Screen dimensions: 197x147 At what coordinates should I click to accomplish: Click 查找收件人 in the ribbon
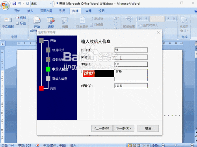point(148,25)
